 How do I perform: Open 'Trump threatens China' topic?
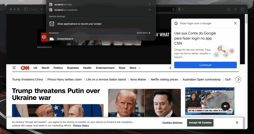[27, 79]
